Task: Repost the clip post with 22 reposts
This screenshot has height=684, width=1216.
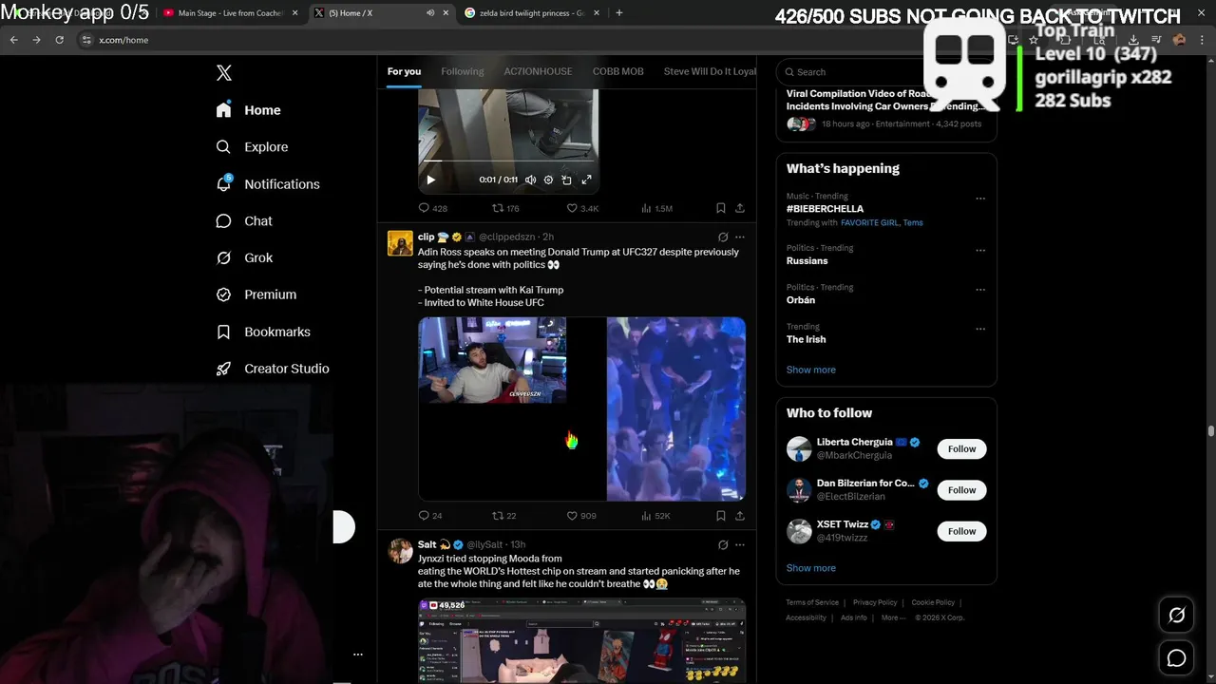Action: pos(503,516)
